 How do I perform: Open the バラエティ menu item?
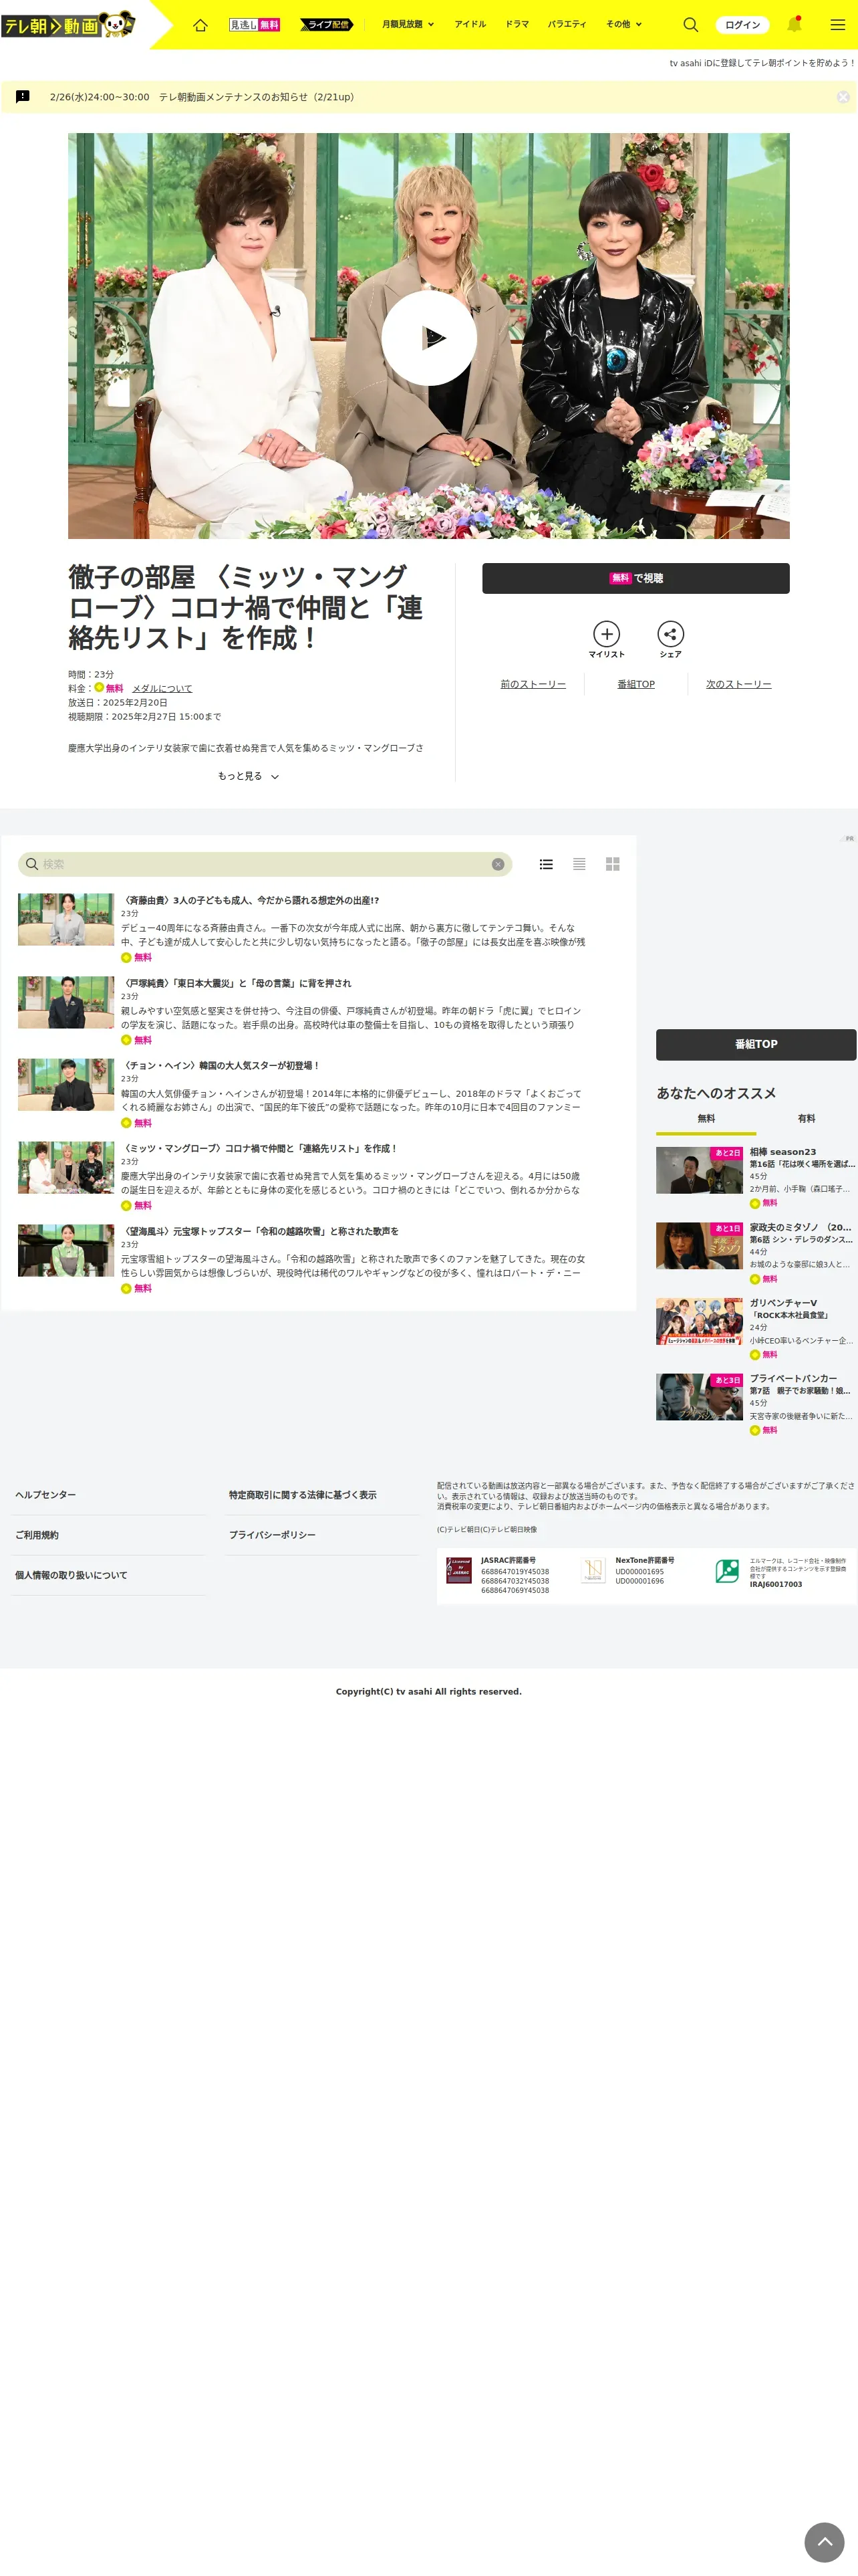pyautogui.click(x=567, y=24)
